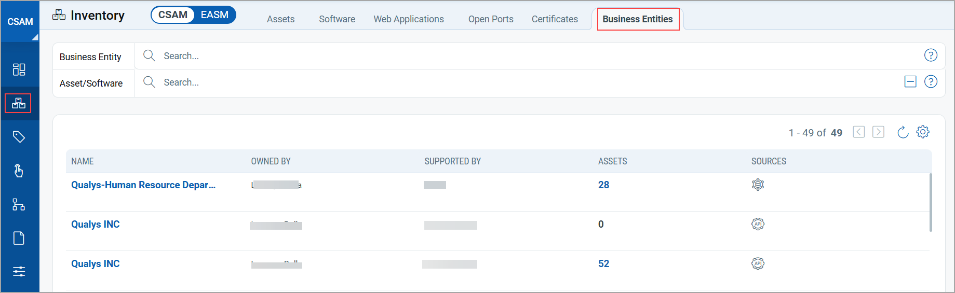
Task: Open Qualys-Human Resource Depar... entity
Action: pos(143,185)
